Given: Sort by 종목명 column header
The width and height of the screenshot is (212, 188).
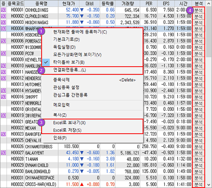Looking at the screenshot, I should (x=41, y=3).
